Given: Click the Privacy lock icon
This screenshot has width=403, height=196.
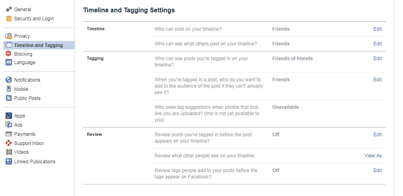Looking at the screenshot, I should 9,36.
